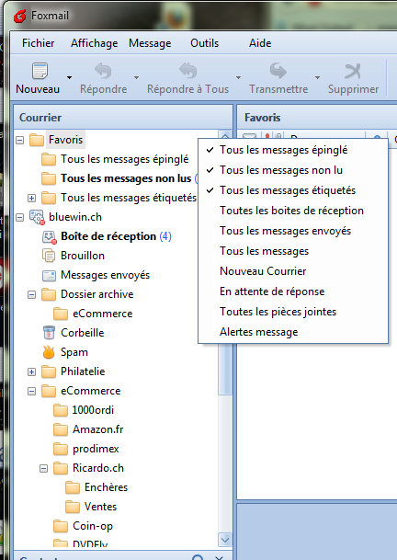This screenshot has width=397, height=560.
Task: Click the Supprimer delete icon
Action: (353, 71)
